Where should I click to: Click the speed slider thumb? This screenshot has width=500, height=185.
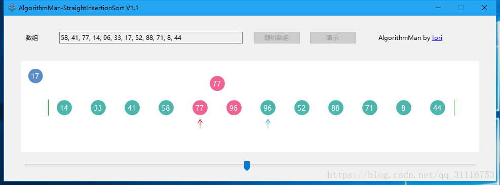pyautogui.click(x=247, y=166)
